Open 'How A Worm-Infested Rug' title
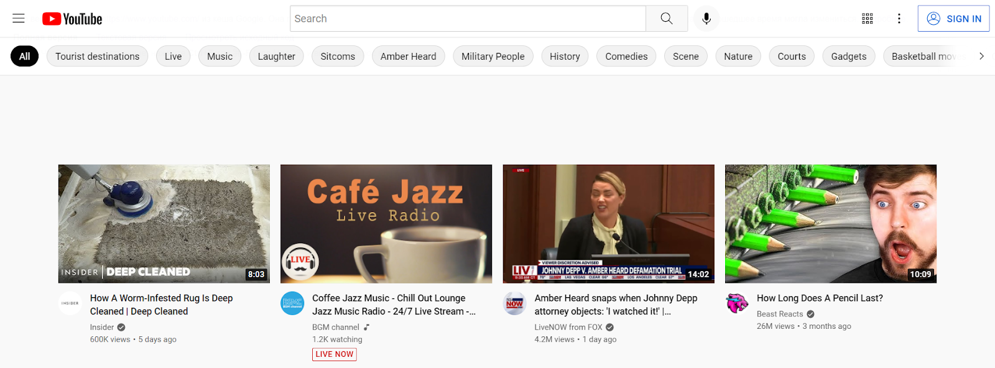Viewport: 995px width, 368px height. pyautogui.click(x=162, y=305)
